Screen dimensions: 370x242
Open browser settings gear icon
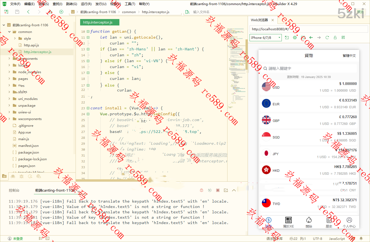[x=295, y=38]
